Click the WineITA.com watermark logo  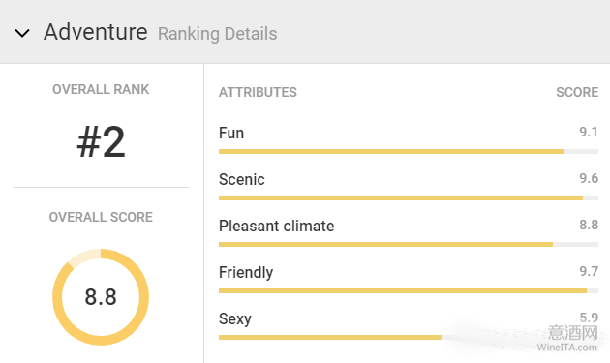567,339
